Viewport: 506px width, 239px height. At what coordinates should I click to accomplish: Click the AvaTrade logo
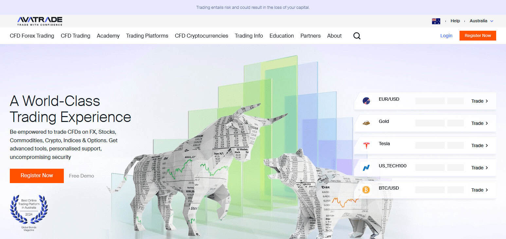coord(40,21)
